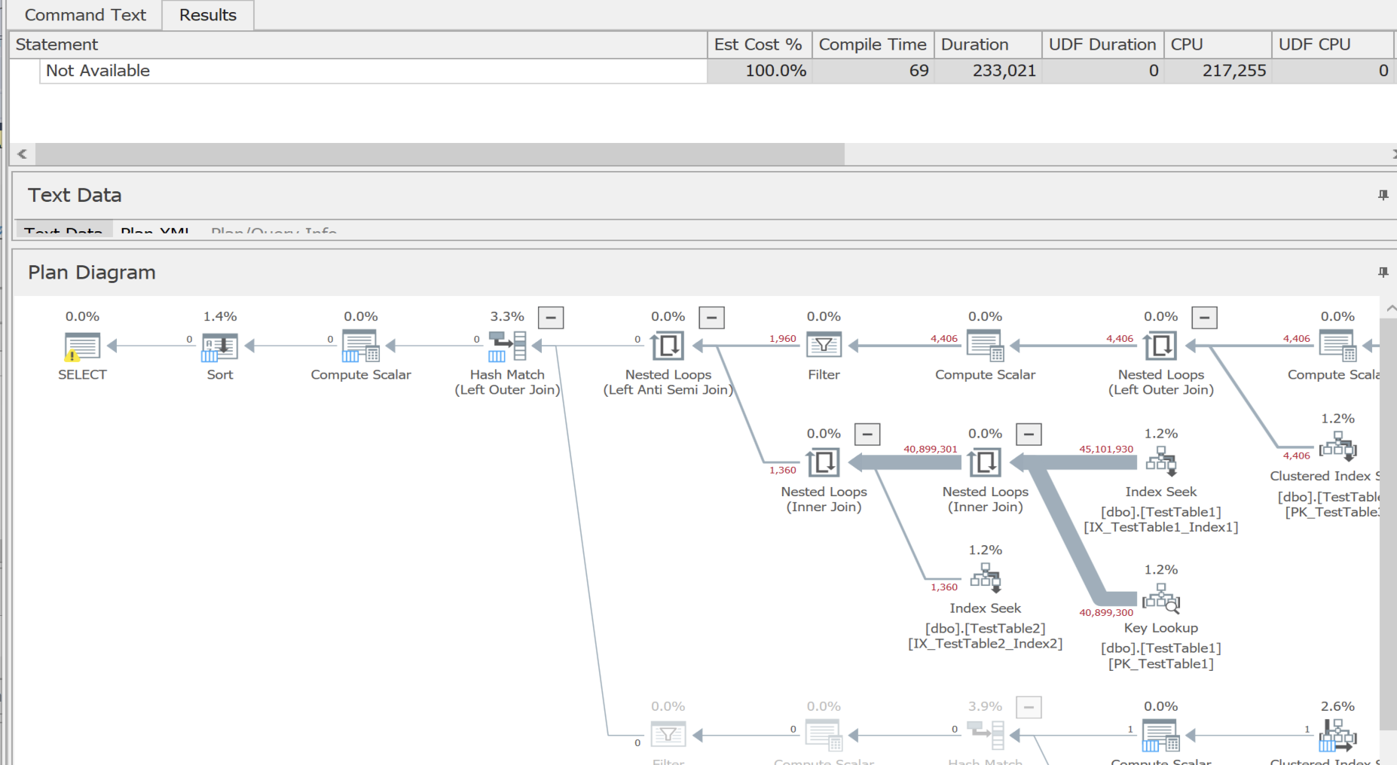The height and width of the screenshot is (765, 1397).
Task: Select the SELECT operator icon
Action: [82, 346]
